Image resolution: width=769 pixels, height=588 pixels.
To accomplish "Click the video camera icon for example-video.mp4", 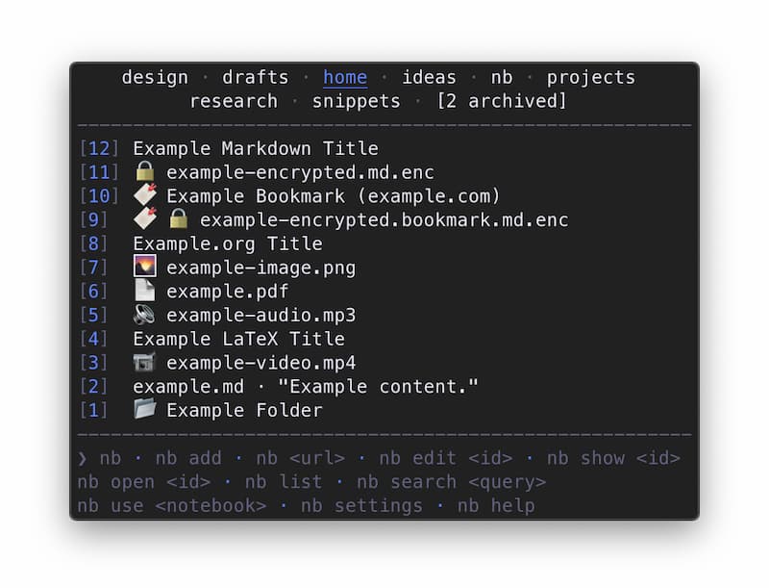I will 145,362.
